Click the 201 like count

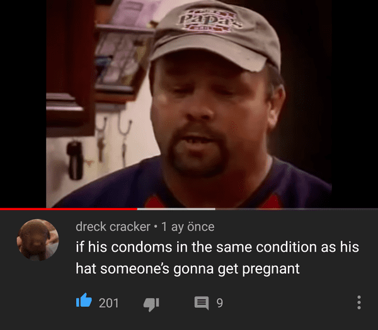(x=109, y=303)
